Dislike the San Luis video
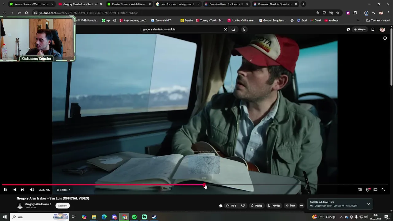Image resolution: width=393 pixels, height=221 pixels. 243,206
